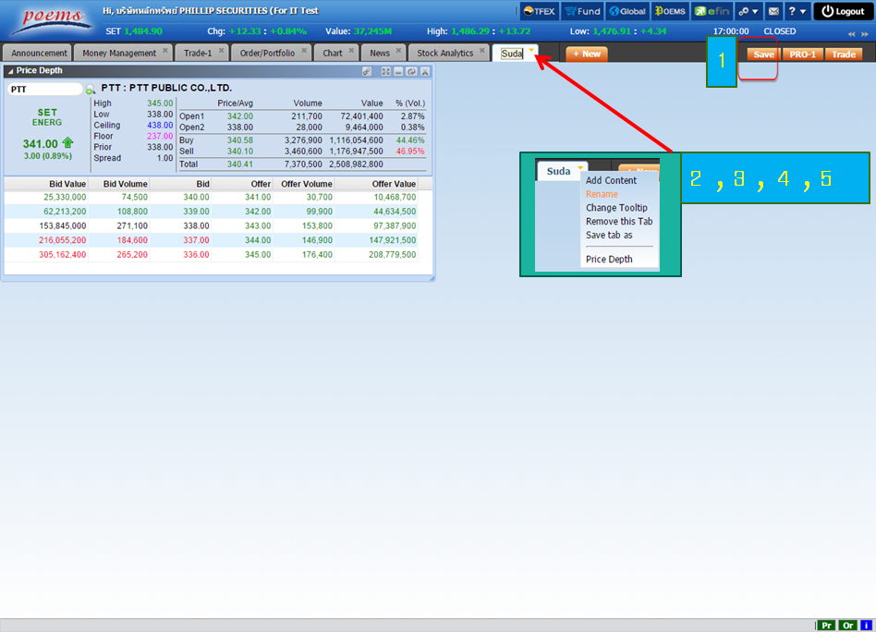Switch to the Stock Analytics tab
The image size is (876, 632).
coord(444,54)
